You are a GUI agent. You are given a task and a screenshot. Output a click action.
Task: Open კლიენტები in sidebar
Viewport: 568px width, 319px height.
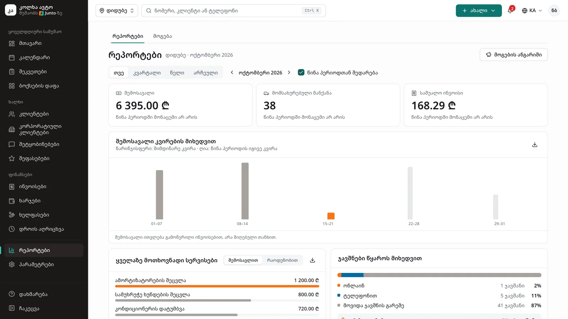[x=44, y=114]
